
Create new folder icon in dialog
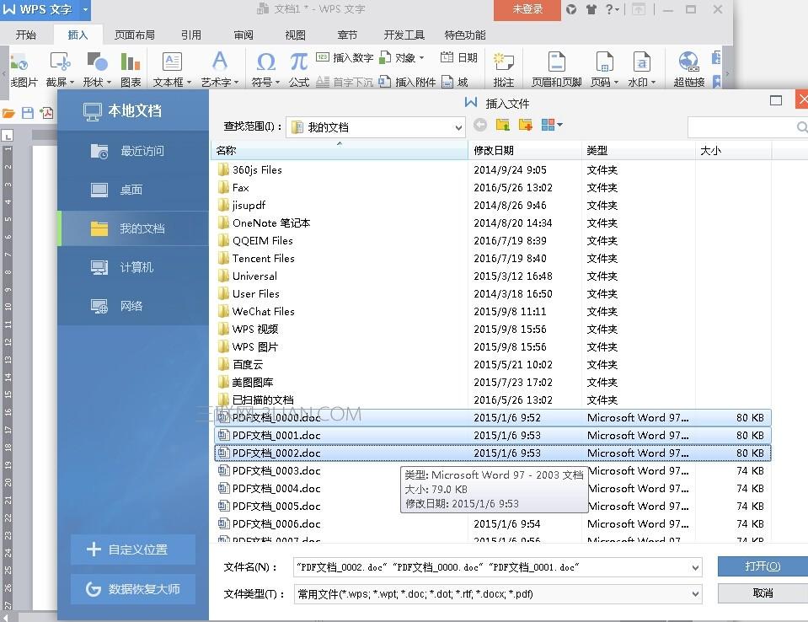526,124
